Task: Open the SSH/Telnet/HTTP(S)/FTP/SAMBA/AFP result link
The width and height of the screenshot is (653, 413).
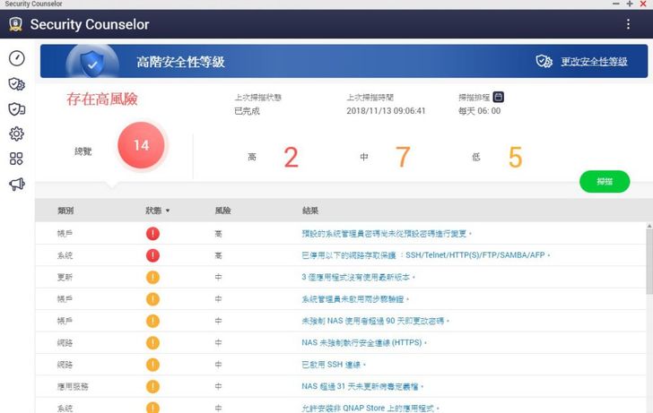Action: click(425, 255)
